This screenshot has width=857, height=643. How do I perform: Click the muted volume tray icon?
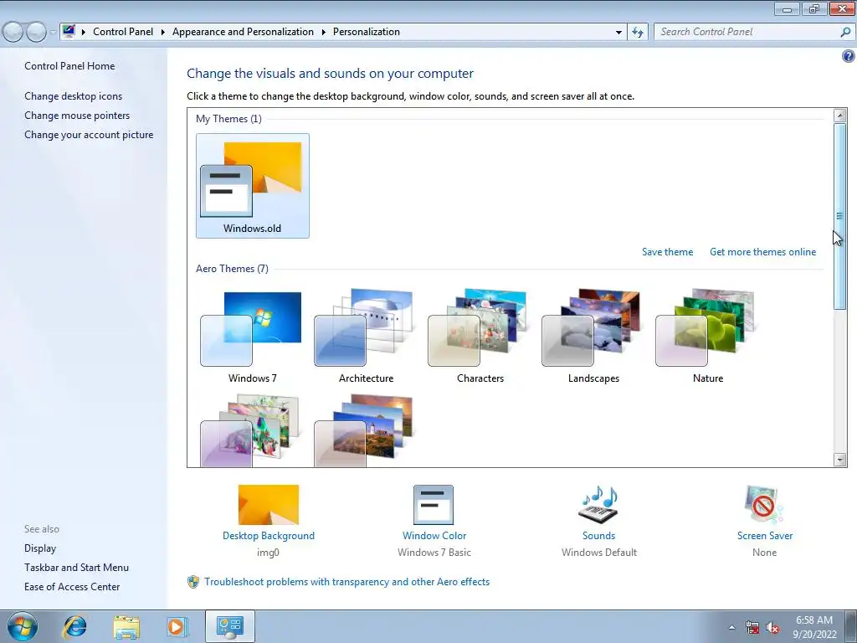[772, 628]
